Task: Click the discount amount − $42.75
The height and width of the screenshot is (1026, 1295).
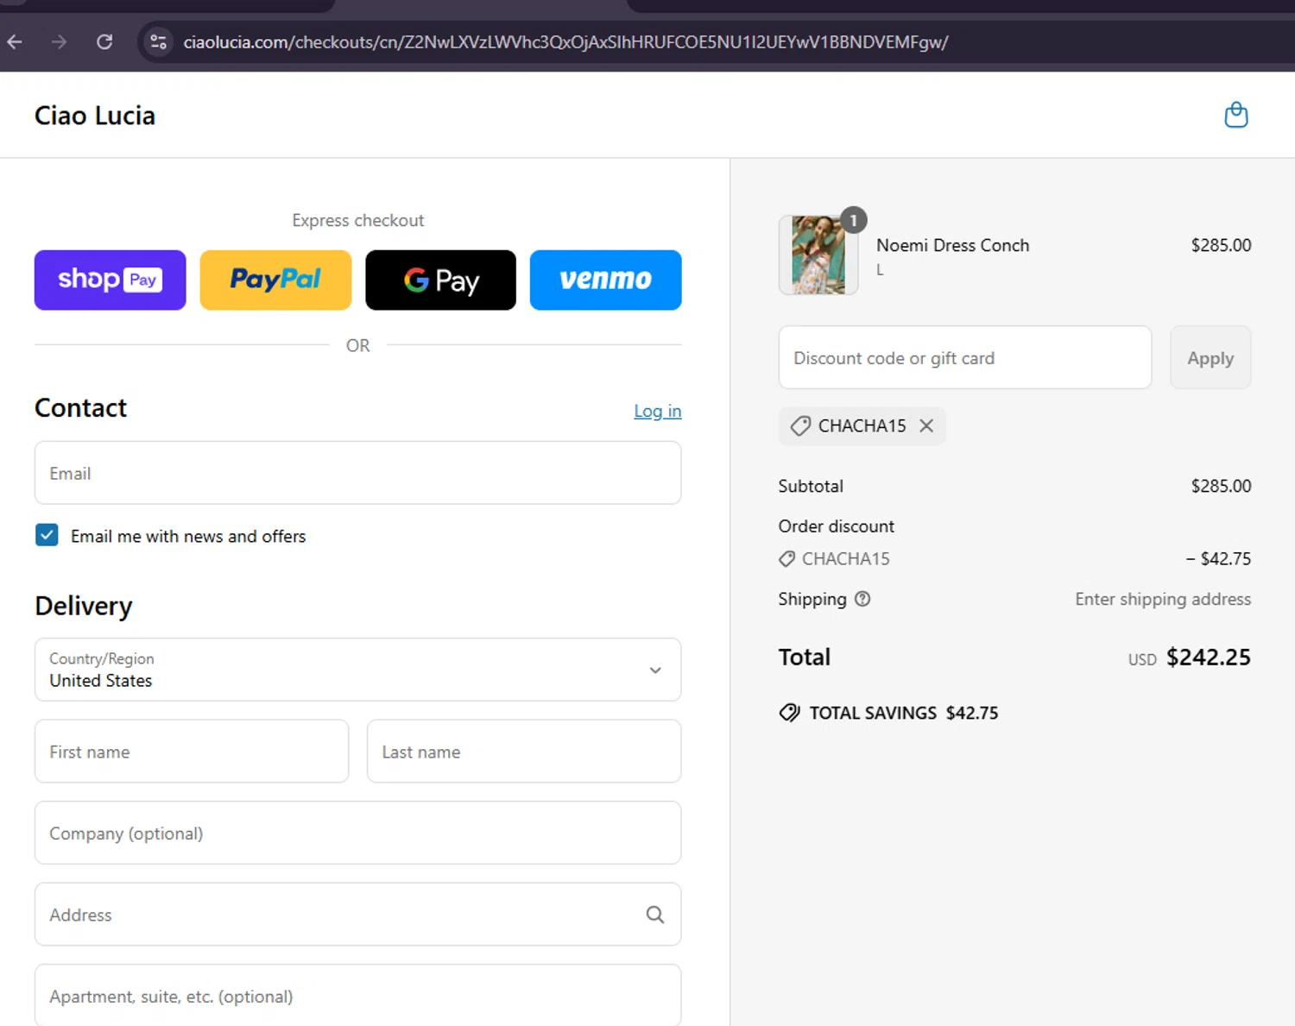Action: (1218, 558)
